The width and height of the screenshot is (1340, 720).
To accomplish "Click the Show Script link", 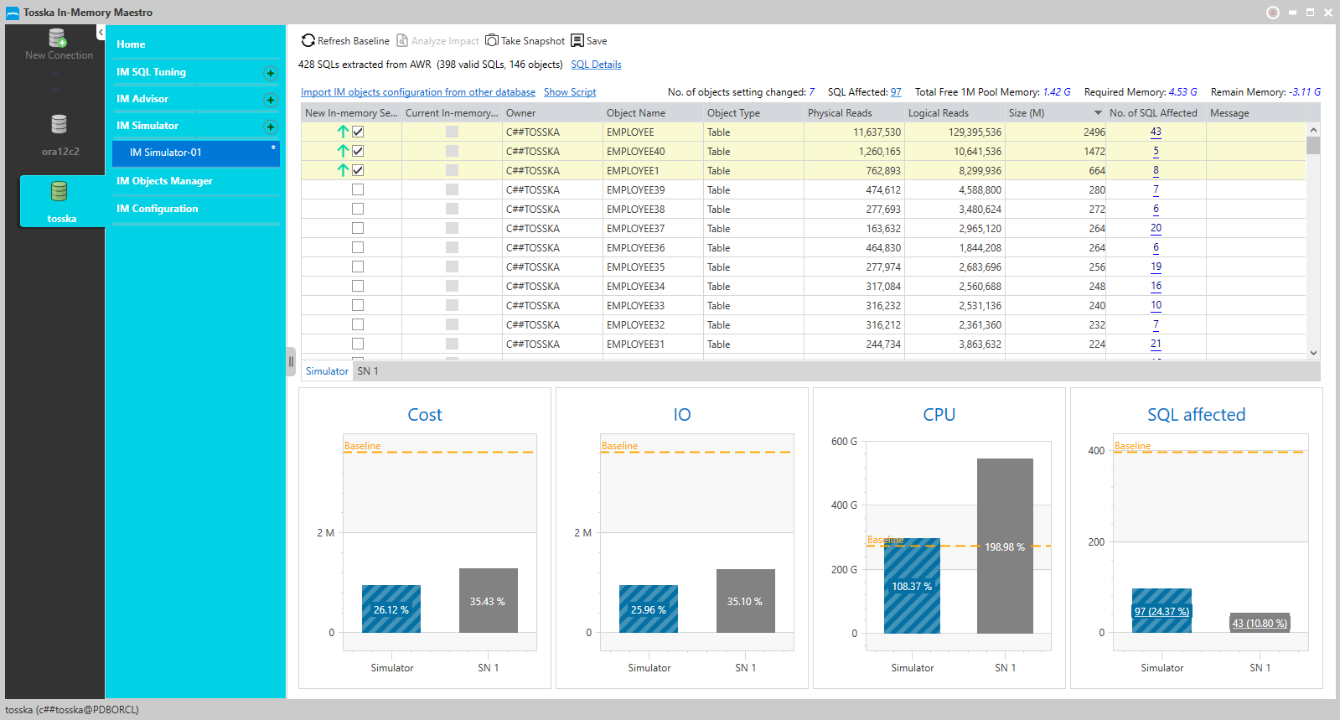I will 570,92.
